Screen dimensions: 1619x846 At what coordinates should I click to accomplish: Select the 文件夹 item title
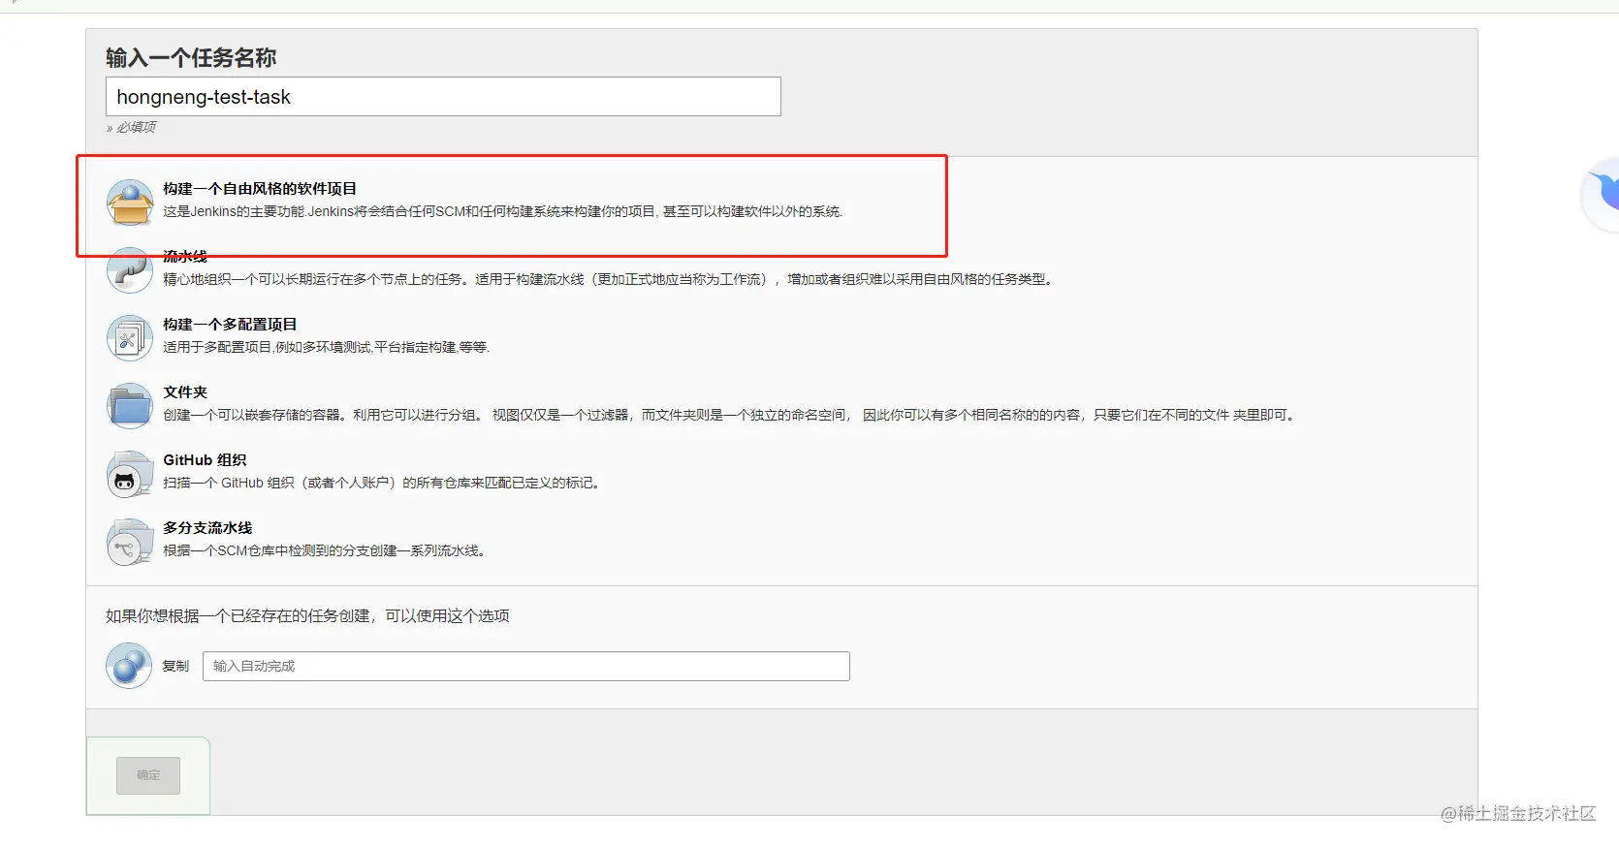click(185, 392)
